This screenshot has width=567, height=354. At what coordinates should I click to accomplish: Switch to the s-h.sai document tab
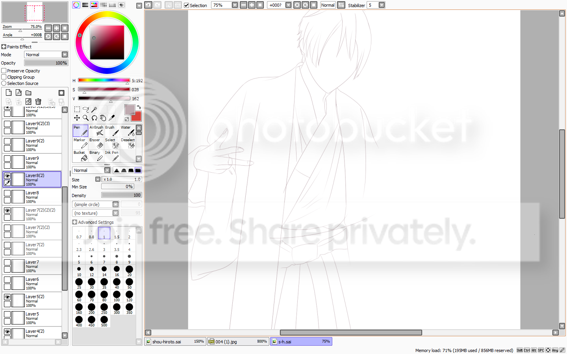click(x=301, y=341)
